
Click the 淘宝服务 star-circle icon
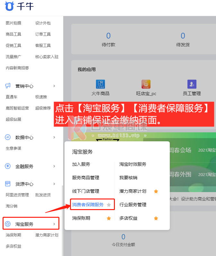pyautogui.click(x=8, y=224)
